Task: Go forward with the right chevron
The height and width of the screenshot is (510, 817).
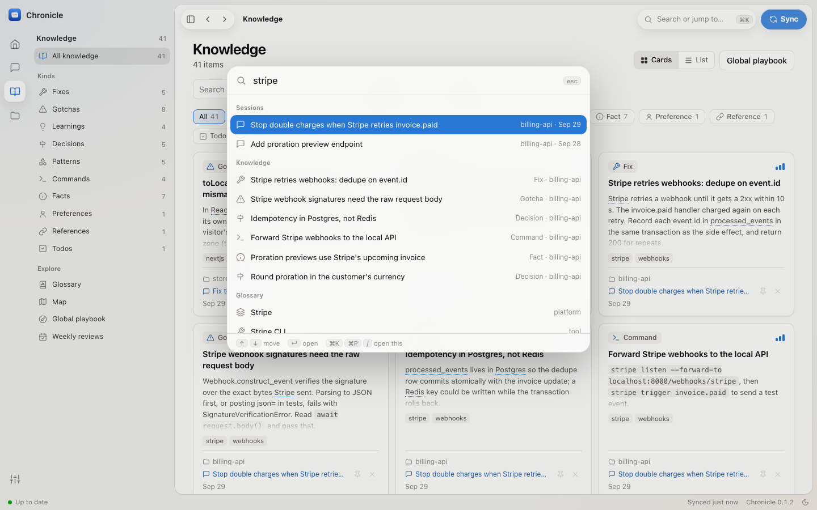Action: pos(225,19)
